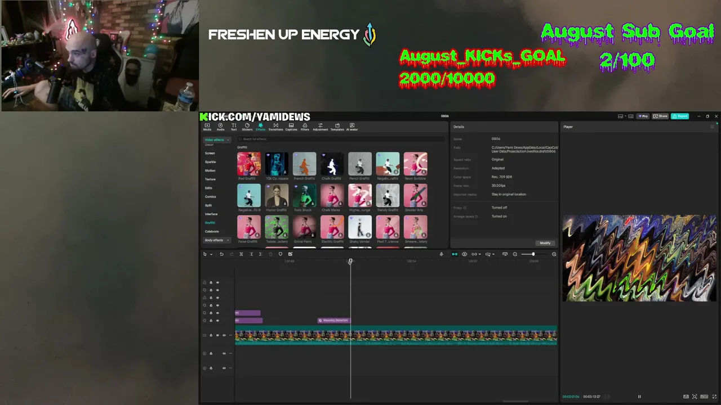Screen dimensions: 721x405
Task: Select the Wavering Distortion effect clip
Action: pos(333,321)
